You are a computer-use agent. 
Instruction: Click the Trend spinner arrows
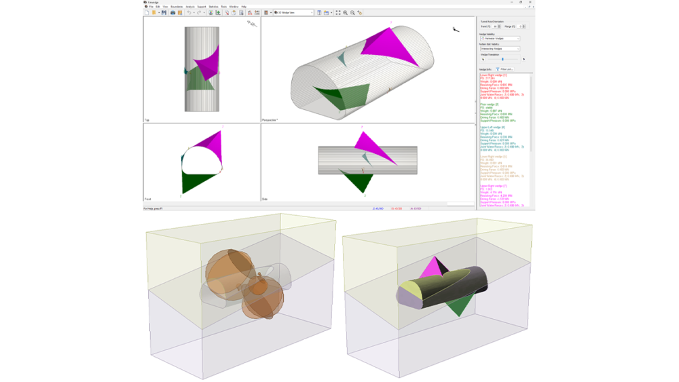[x=500, y=26]
